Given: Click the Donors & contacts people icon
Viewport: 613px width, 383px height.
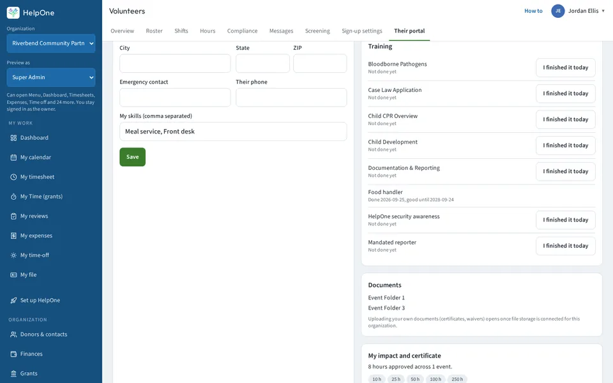Looking at the screenshot, I should point(13,334).
